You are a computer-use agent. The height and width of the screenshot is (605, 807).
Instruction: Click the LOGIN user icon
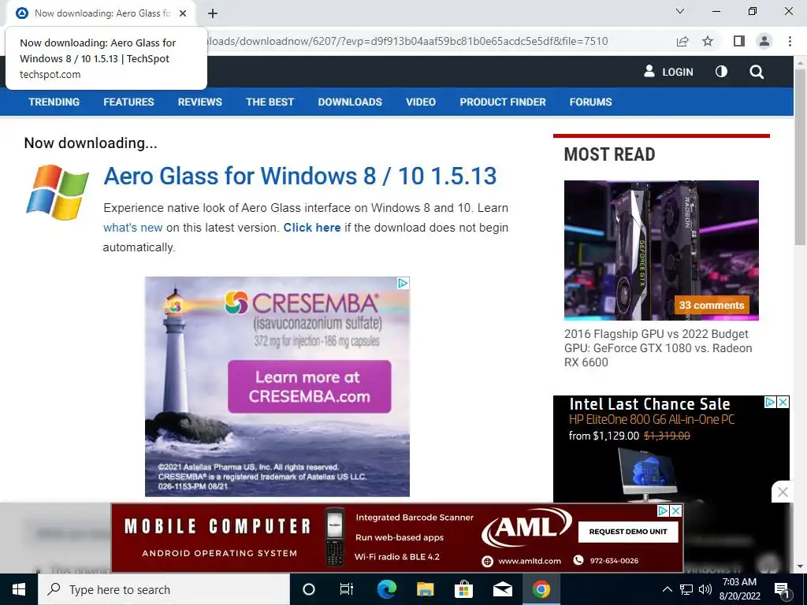pyautogui.click(x=649, y=71)
